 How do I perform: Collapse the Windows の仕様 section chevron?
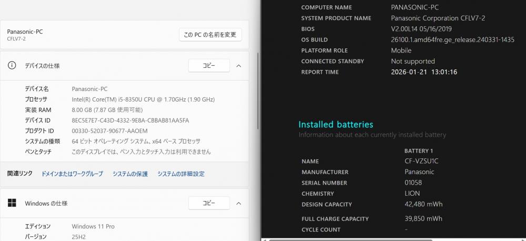point(238,203)
